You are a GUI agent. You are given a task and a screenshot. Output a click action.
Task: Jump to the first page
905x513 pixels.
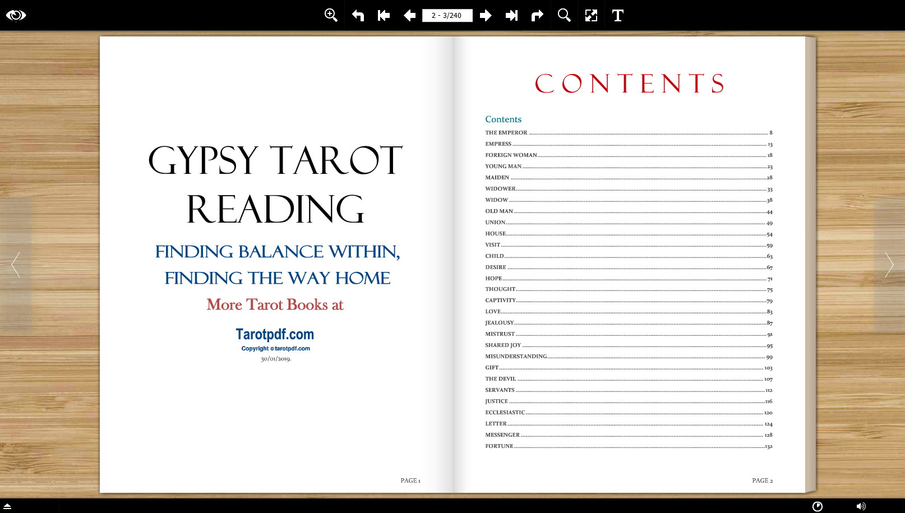[384, 15]
